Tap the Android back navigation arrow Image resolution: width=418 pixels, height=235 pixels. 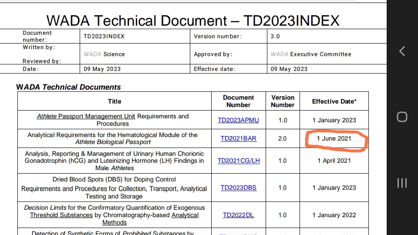tap(402, 51)
